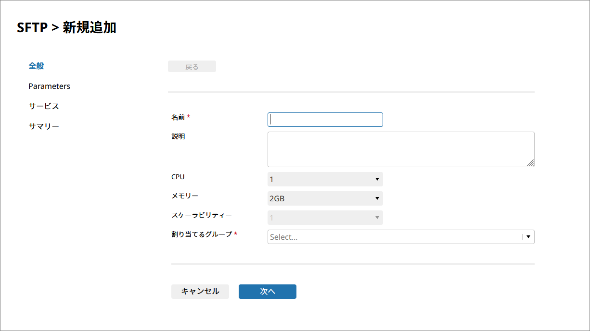
Task: Click the 戻る button
Action: coord(192,67)
